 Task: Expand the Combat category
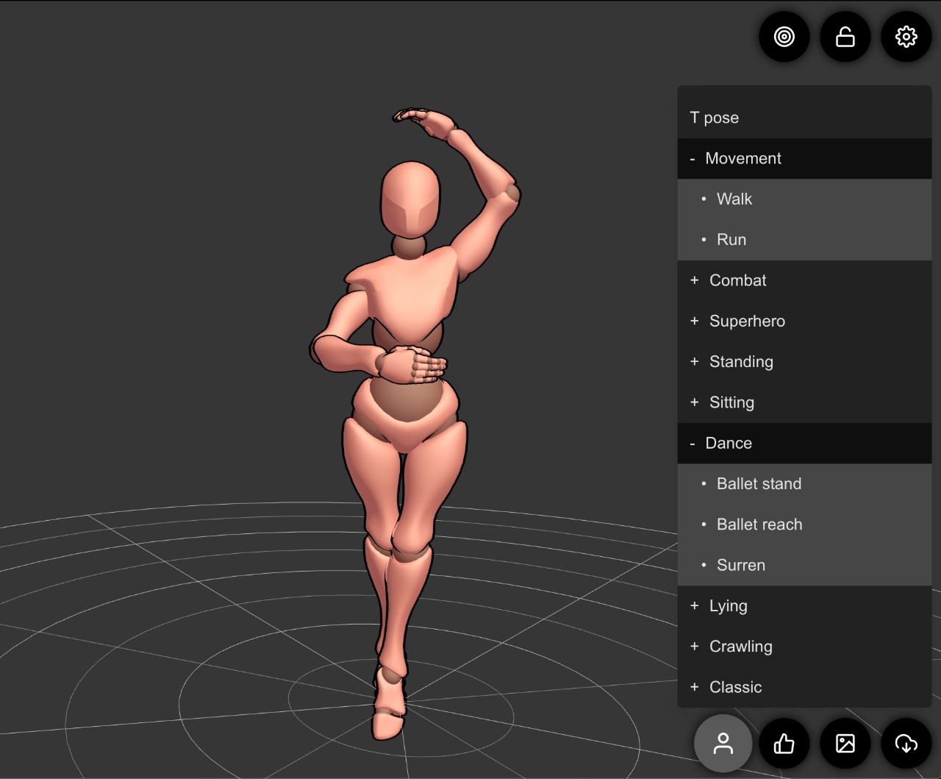pyautogui.click(x=804, y=280)
